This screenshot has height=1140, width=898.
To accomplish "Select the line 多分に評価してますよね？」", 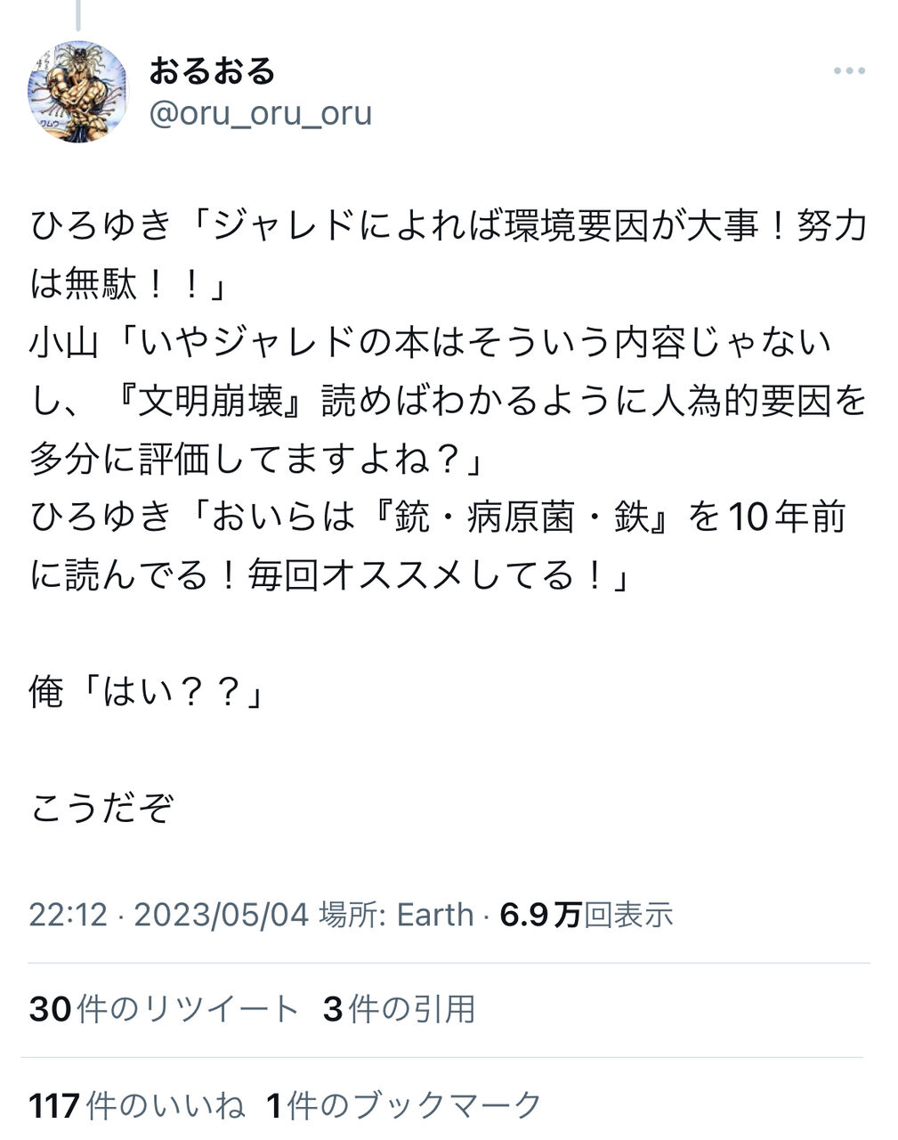I will coord(256,460).
